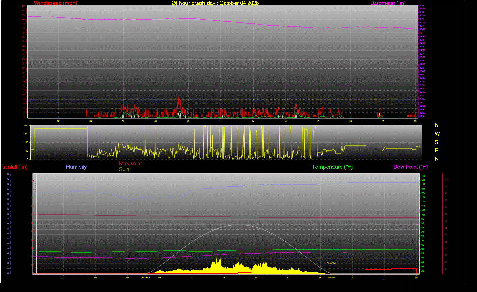The width and height of the screenshot is (477, 292).
Task: Click the "Max solar" legend label
Action: (130, 163)
